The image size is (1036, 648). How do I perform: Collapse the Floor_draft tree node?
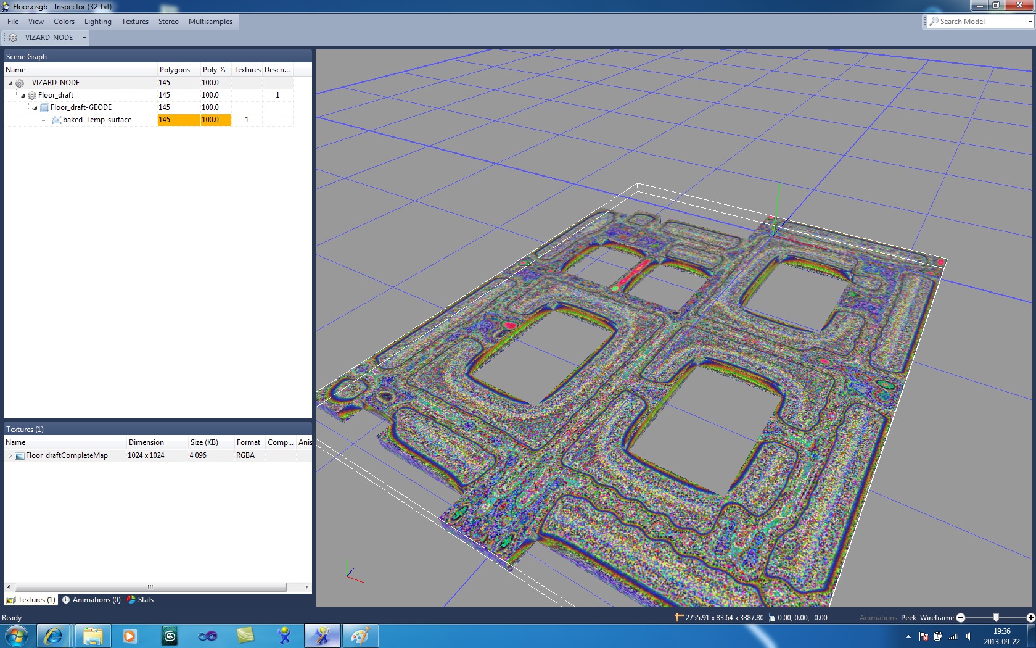[x=23, y=96]
